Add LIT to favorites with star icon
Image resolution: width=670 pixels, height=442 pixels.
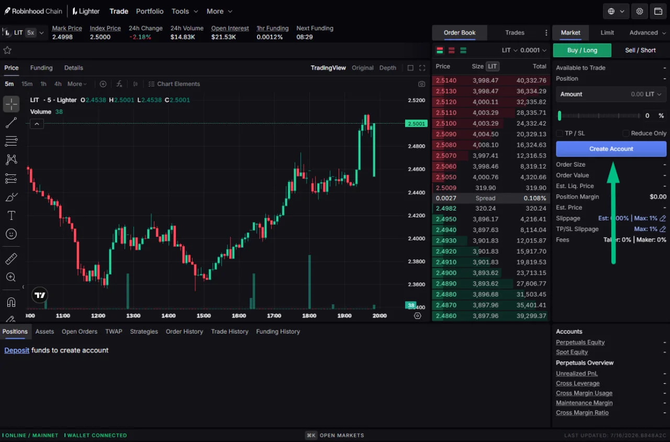7,50
